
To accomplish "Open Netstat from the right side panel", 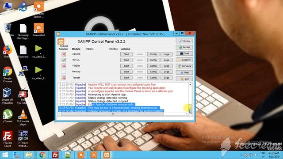I will coord(184,47).
